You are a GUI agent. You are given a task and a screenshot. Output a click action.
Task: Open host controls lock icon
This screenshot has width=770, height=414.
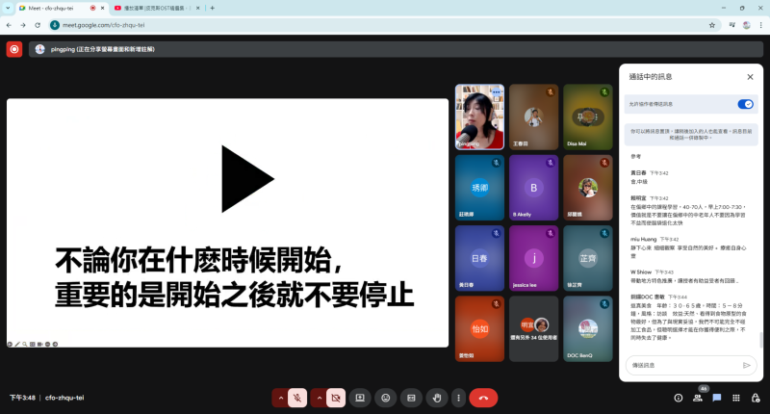[756, 398]
